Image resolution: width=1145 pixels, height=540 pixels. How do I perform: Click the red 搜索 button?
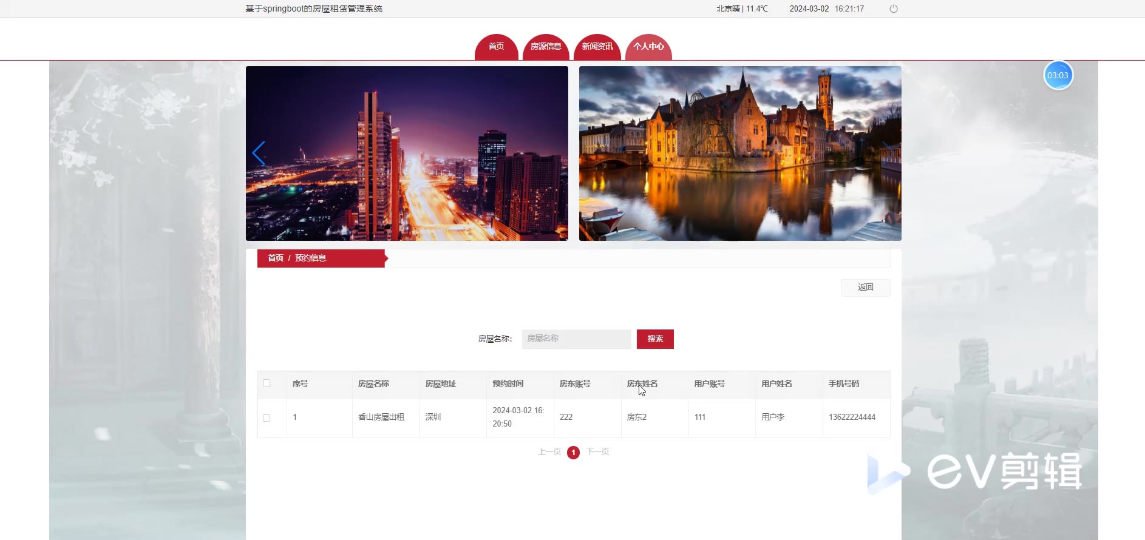coord(655,339)
